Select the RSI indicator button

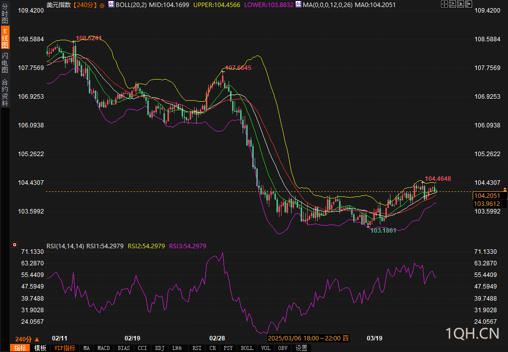tap(197, 348)
